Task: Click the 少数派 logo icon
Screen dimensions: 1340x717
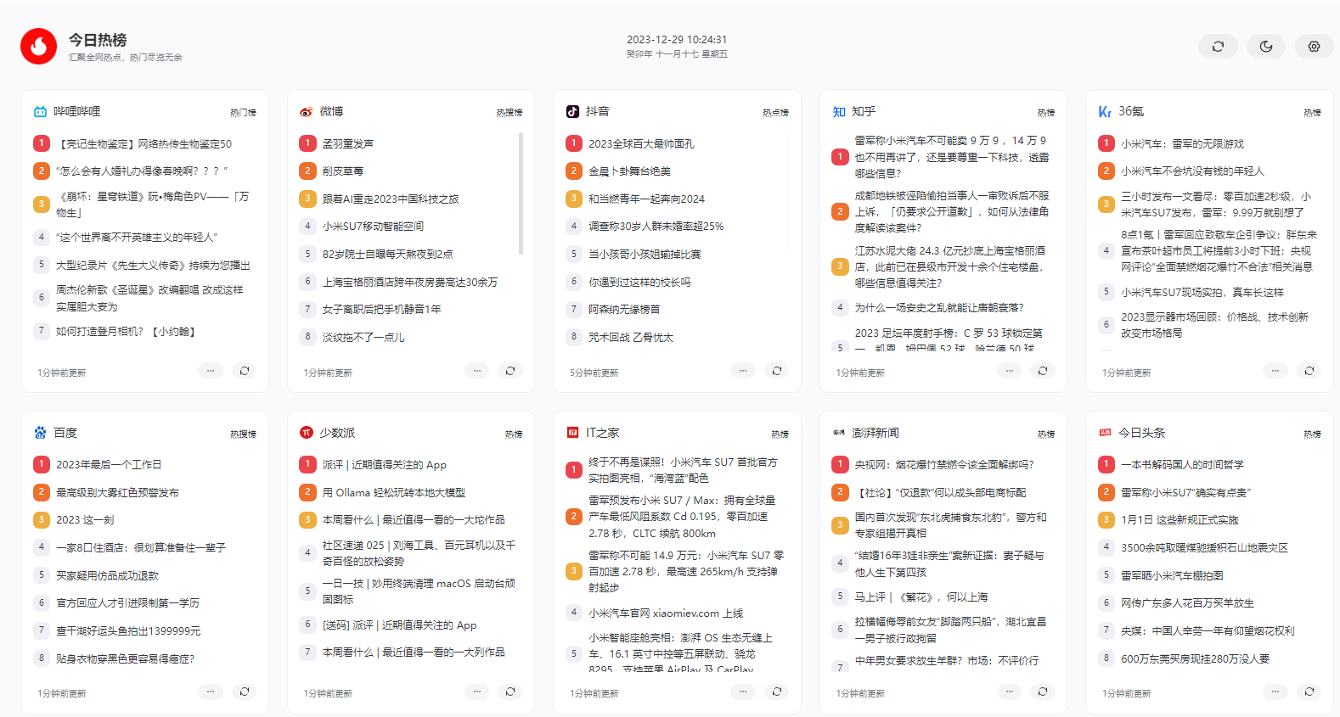Action: pos(307,433)
